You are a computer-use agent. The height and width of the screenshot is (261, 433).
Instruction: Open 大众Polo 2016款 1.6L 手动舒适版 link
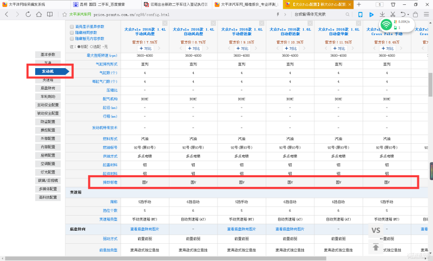tap(241, 32)
